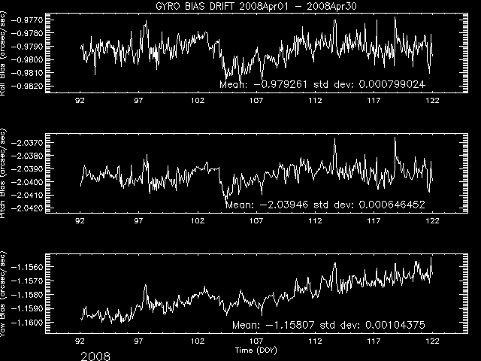Viewport: 481px width, 361px height.
Task: Click day 117 label under pitch plot
Action: coord(374,221)
